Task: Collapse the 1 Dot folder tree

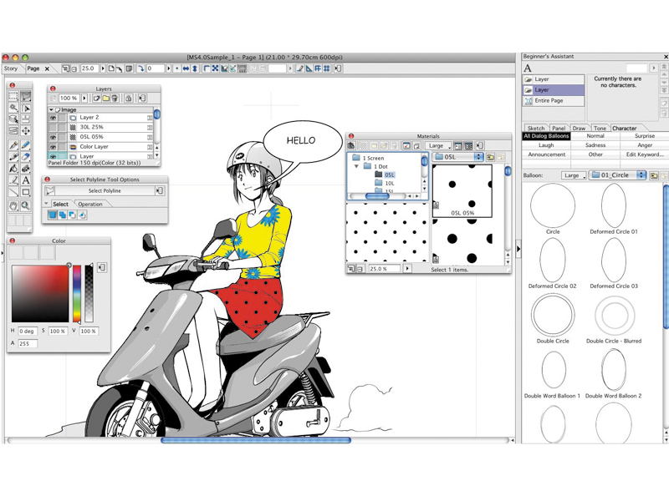Action: 357,166
